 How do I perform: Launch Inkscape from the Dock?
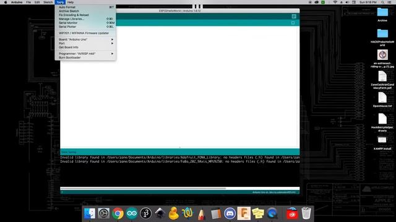160,213
